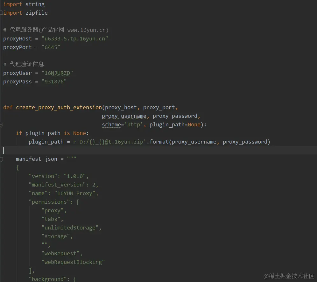Click plugin_path=None in the function signature

[175, 124]
